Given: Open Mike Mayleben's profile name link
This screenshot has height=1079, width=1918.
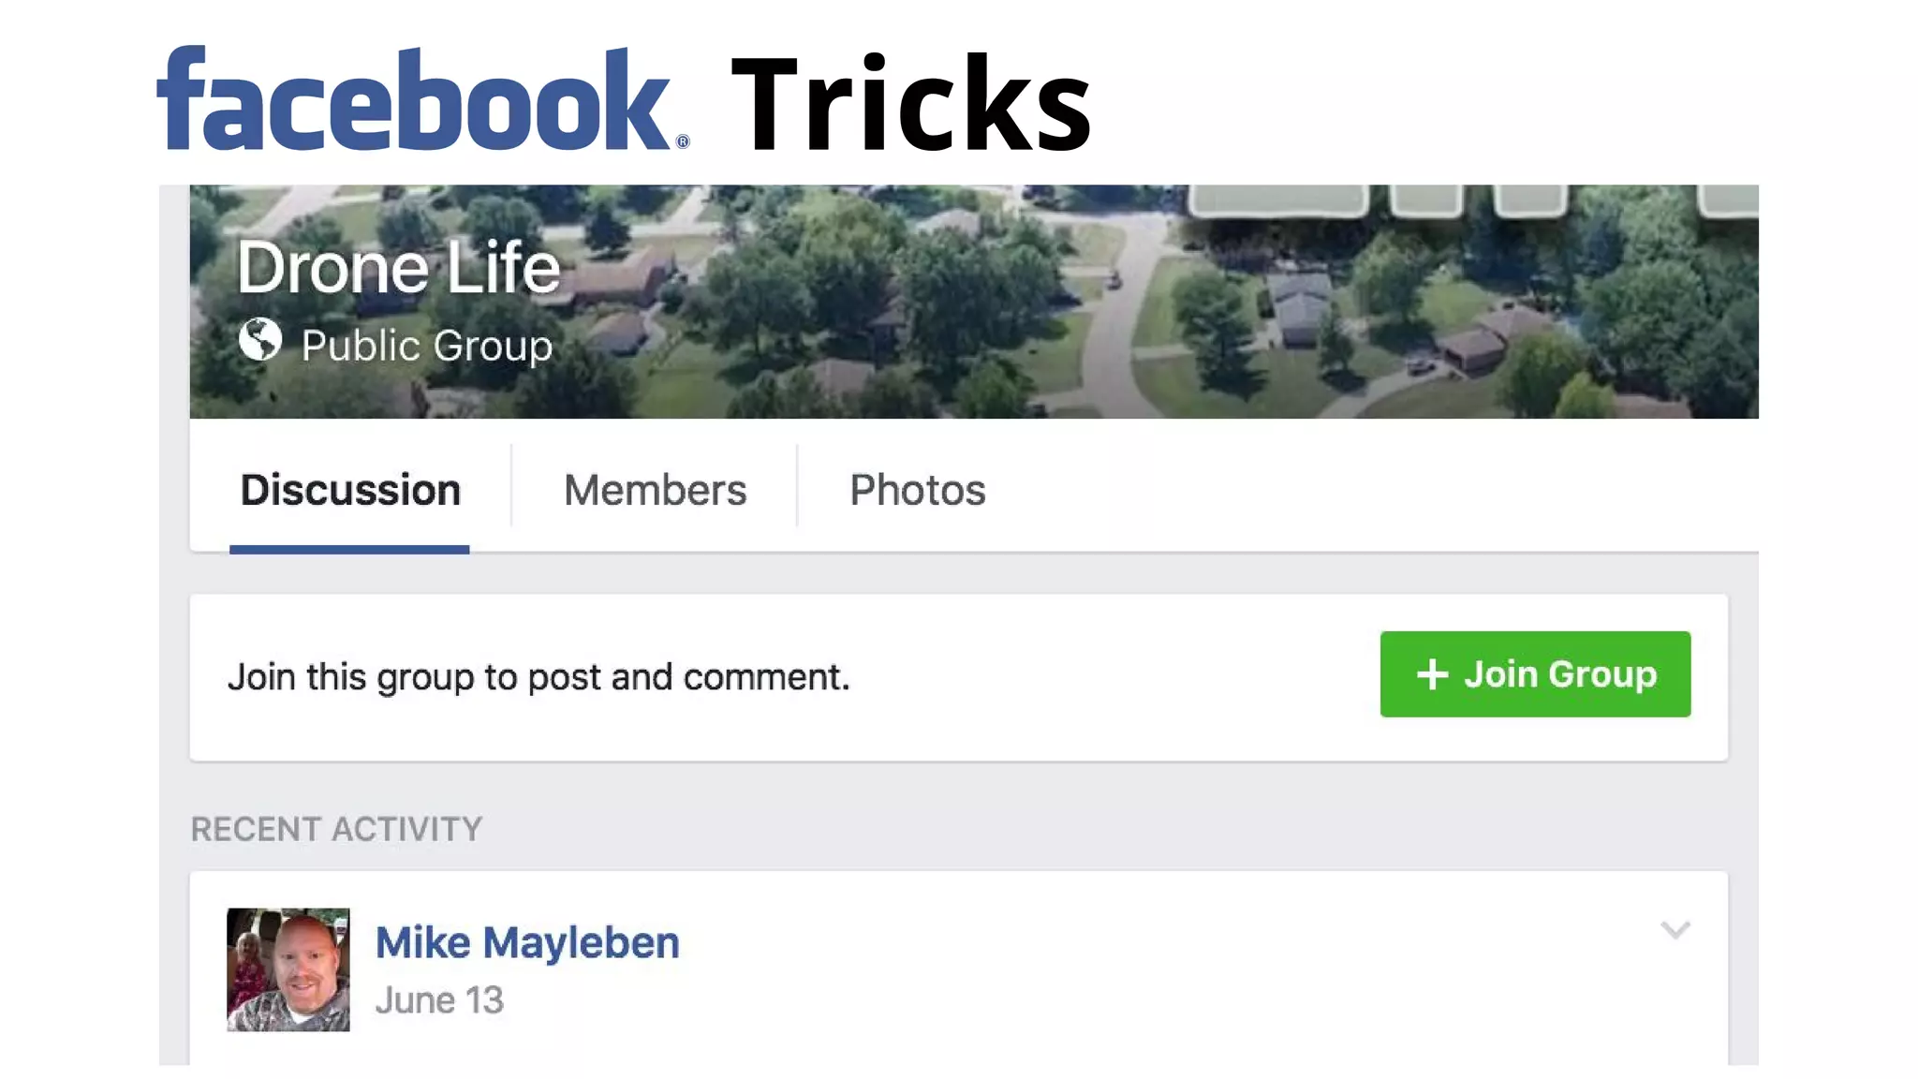Looking at the screenshot, I should [x=527, y=942].
